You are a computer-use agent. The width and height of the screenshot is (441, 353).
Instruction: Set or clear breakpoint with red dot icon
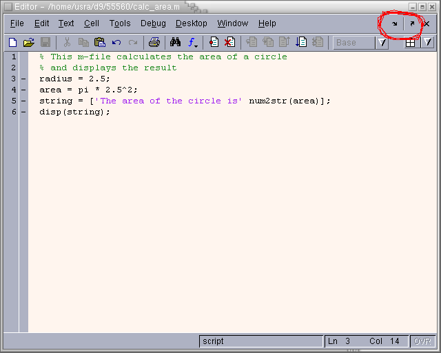(214, 43)
